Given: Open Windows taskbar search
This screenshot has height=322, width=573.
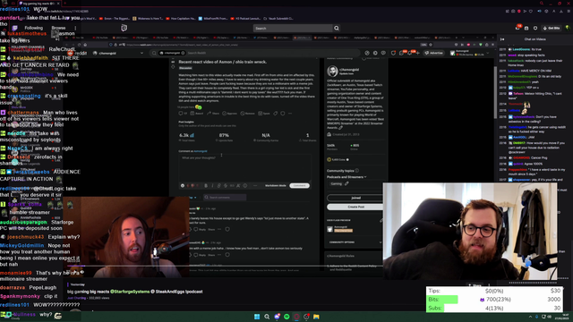Looking at the screenshot, I should tap(267, 317).
